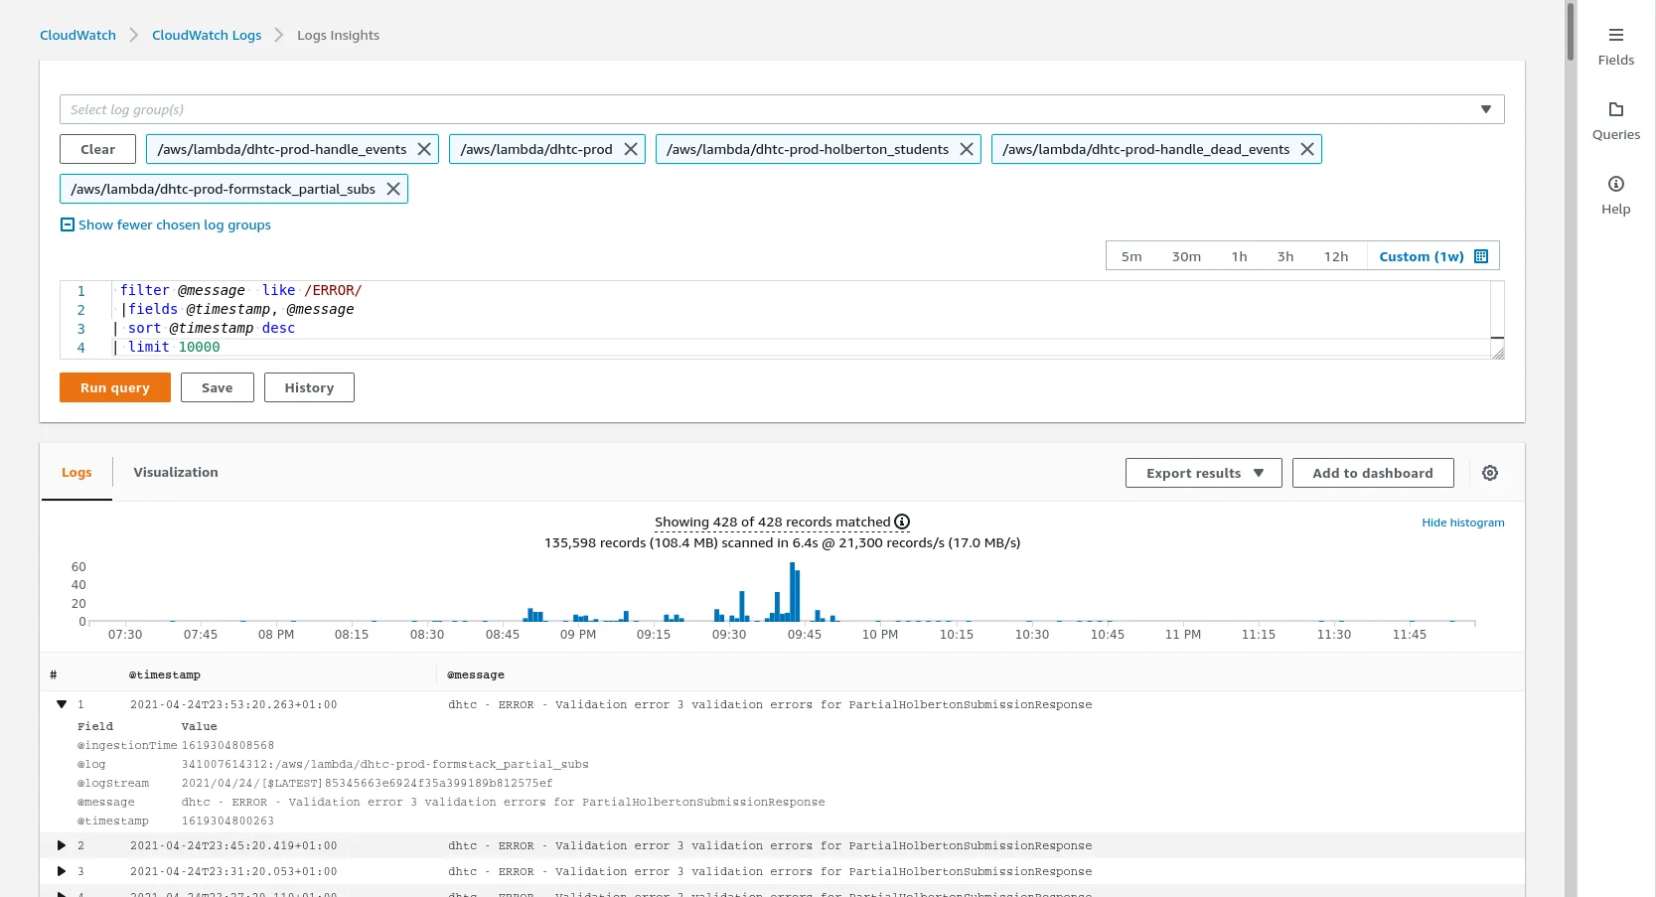
Task: Collapse log row 1 details
Action: tap(62, 704)
